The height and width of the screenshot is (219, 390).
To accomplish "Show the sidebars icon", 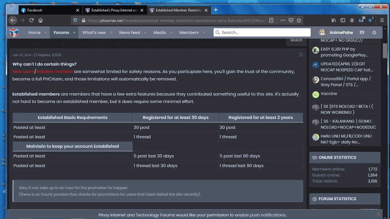I will [x=343, y=20].
